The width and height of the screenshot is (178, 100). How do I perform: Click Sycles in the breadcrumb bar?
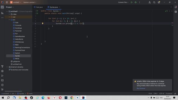[21, 94]
